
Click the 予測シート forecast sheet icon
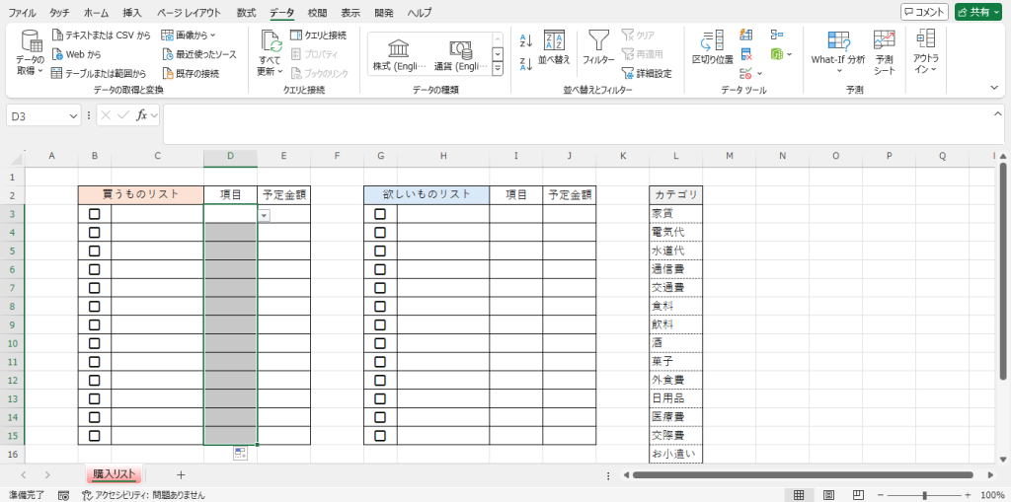tap(885, 41)
